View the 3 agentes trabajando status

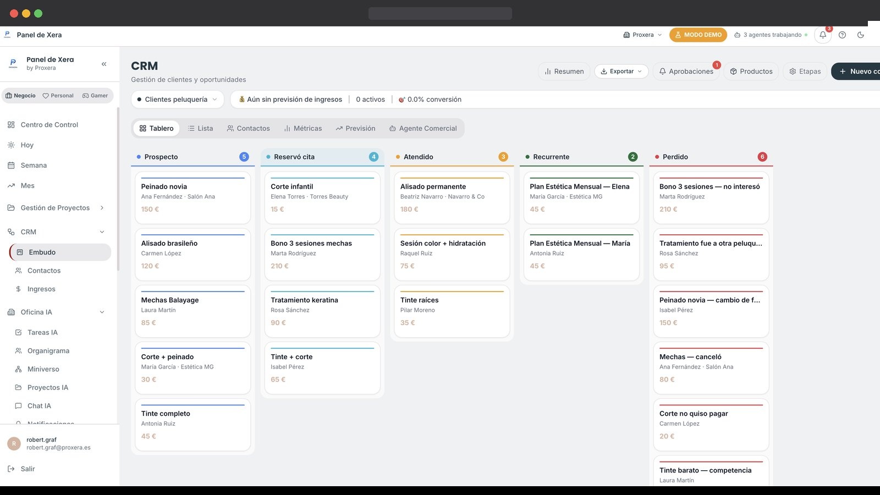[771, 35]
